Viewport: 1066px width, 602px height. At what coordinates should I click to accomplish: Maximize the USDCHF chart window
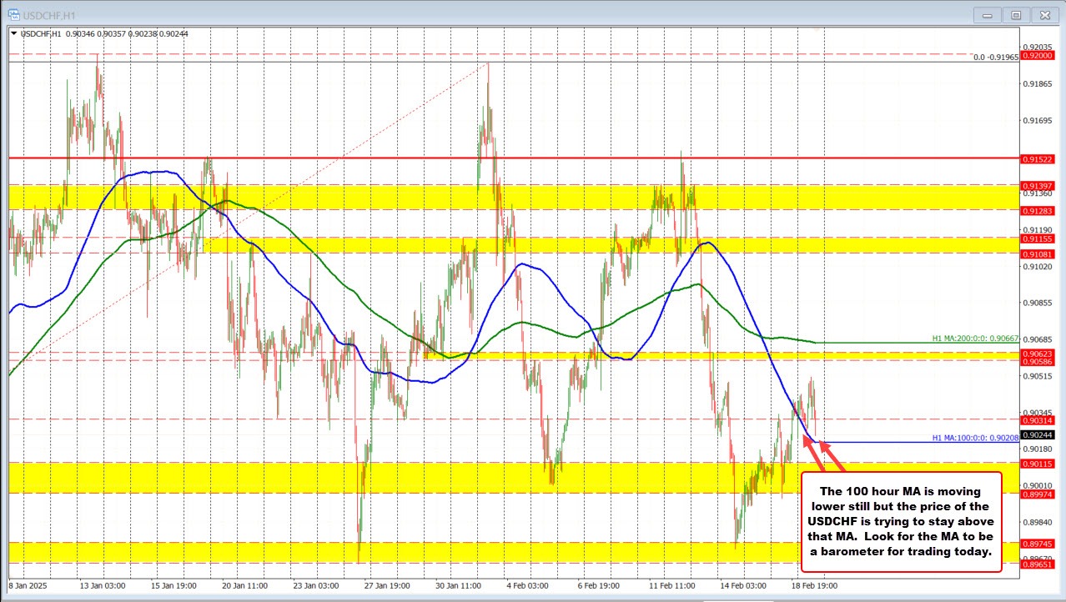coord(1015,14)
